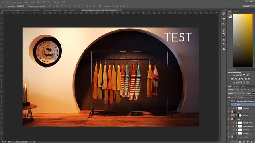Hide the Black & White 1 layer
Image resolution: width=255 pixels, height=143 pixels.
pyautogui.click(x=228, y=123)
